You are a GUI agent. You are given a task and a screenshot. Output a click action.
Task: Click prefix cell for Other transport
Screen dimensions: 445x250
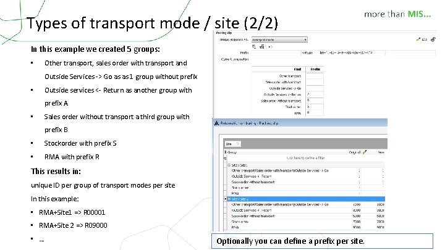pos(315,76)
